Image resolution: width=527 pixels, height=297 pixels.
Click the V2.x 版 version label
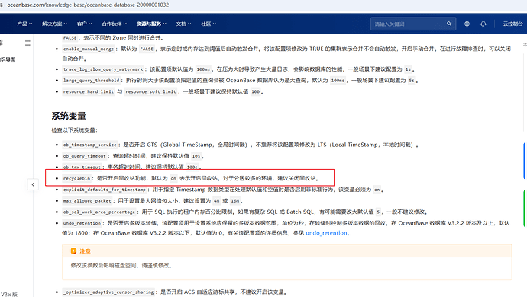[x=9, y=294]
